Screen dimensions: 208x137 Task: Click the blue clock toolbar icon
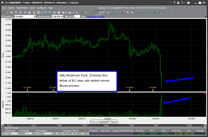click(12, 13)
